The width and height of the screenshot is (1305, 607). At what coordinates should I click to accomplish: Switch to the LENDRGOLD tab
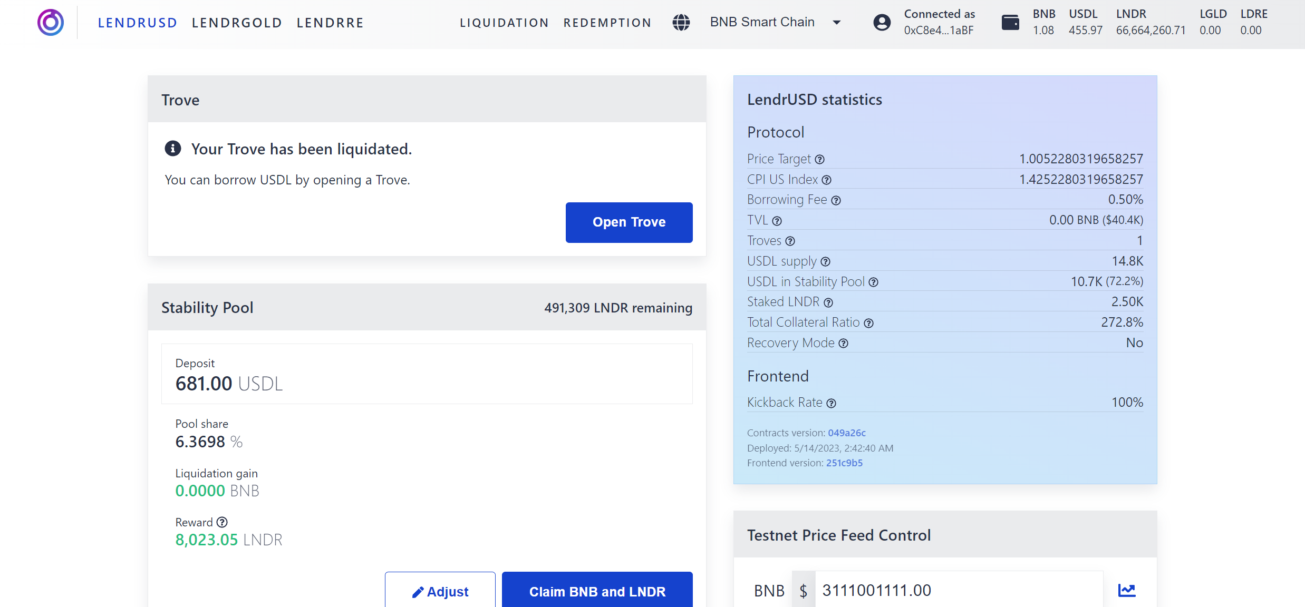click(237, 23)
